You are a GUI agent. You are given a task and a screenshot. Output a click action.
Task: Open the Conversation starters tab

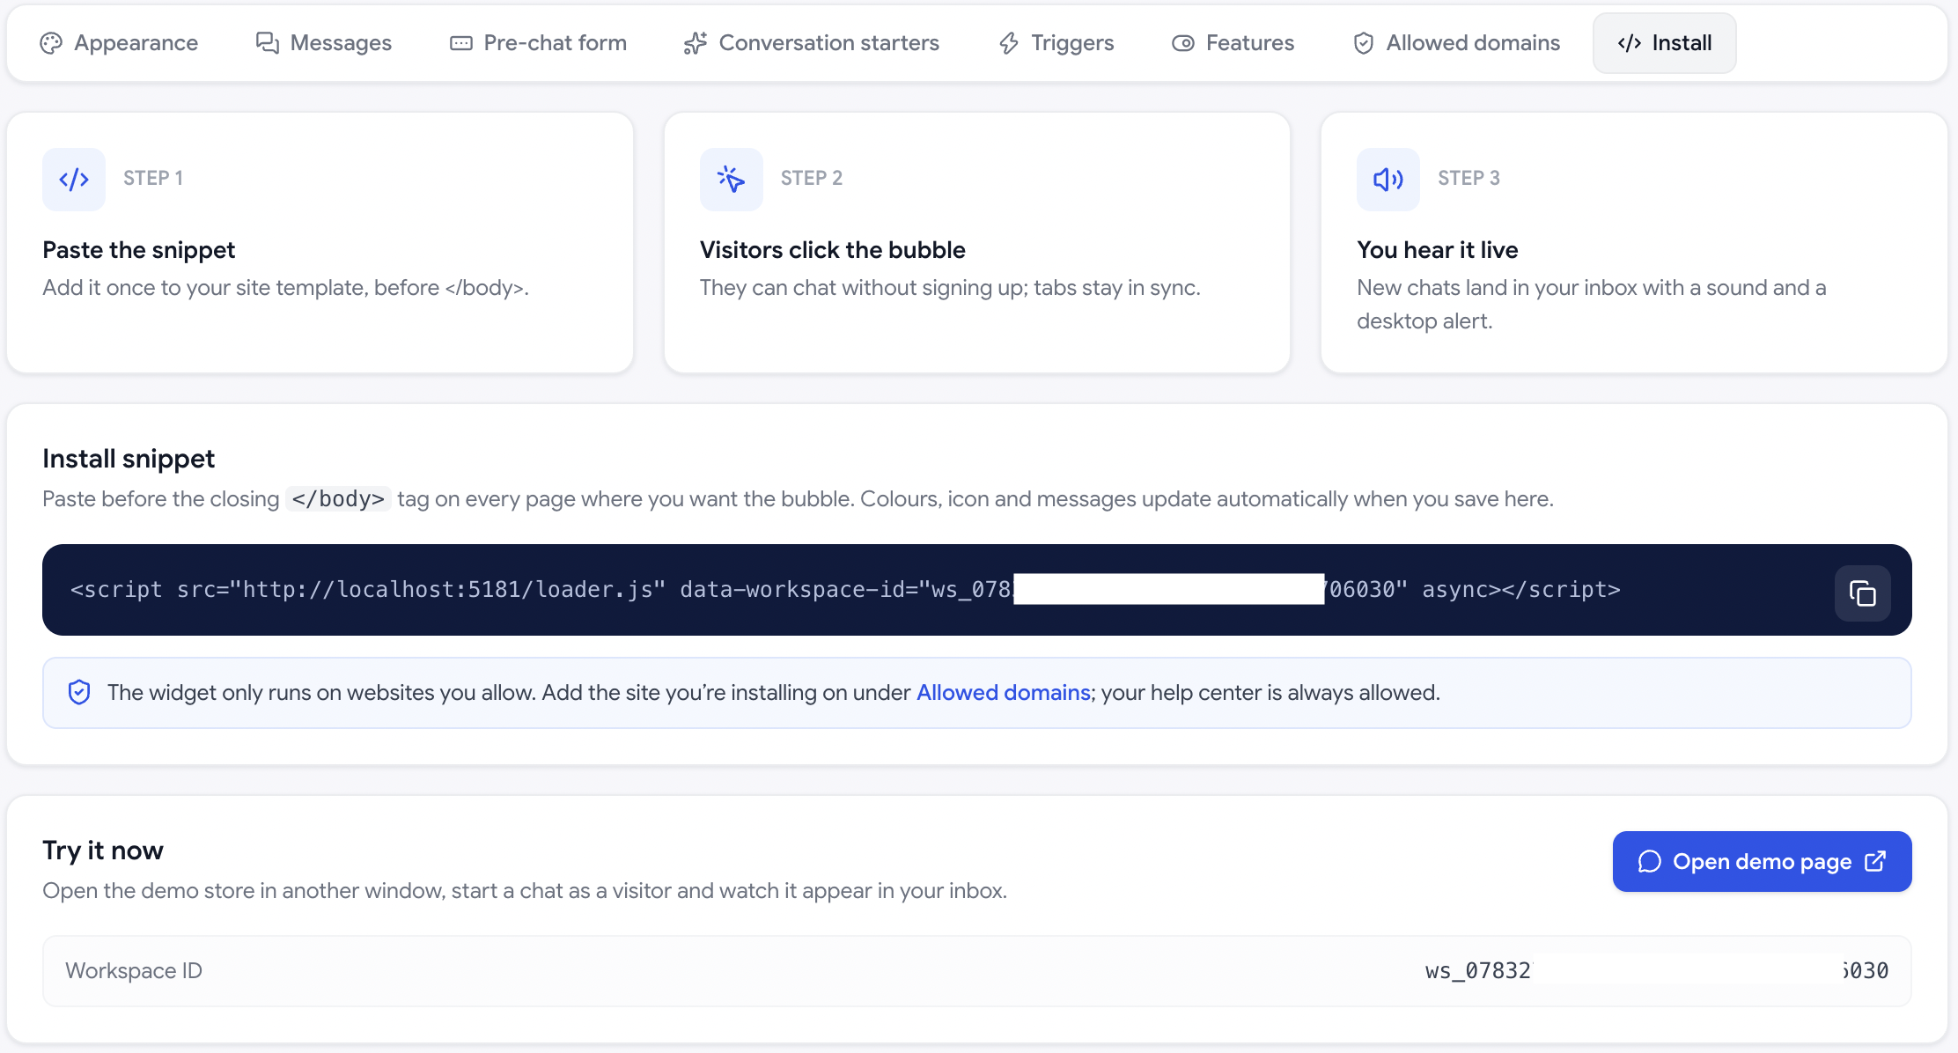click(x=811, y=43)
